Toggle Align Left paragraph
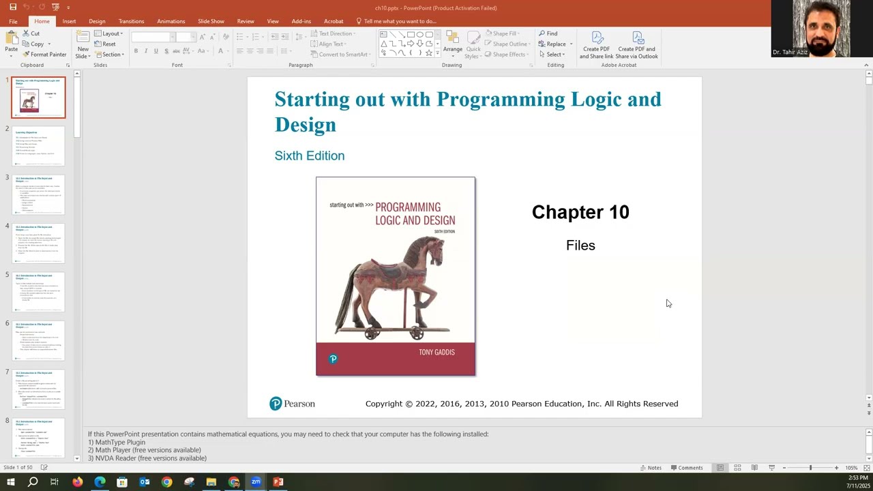 (x=239, y=51)
